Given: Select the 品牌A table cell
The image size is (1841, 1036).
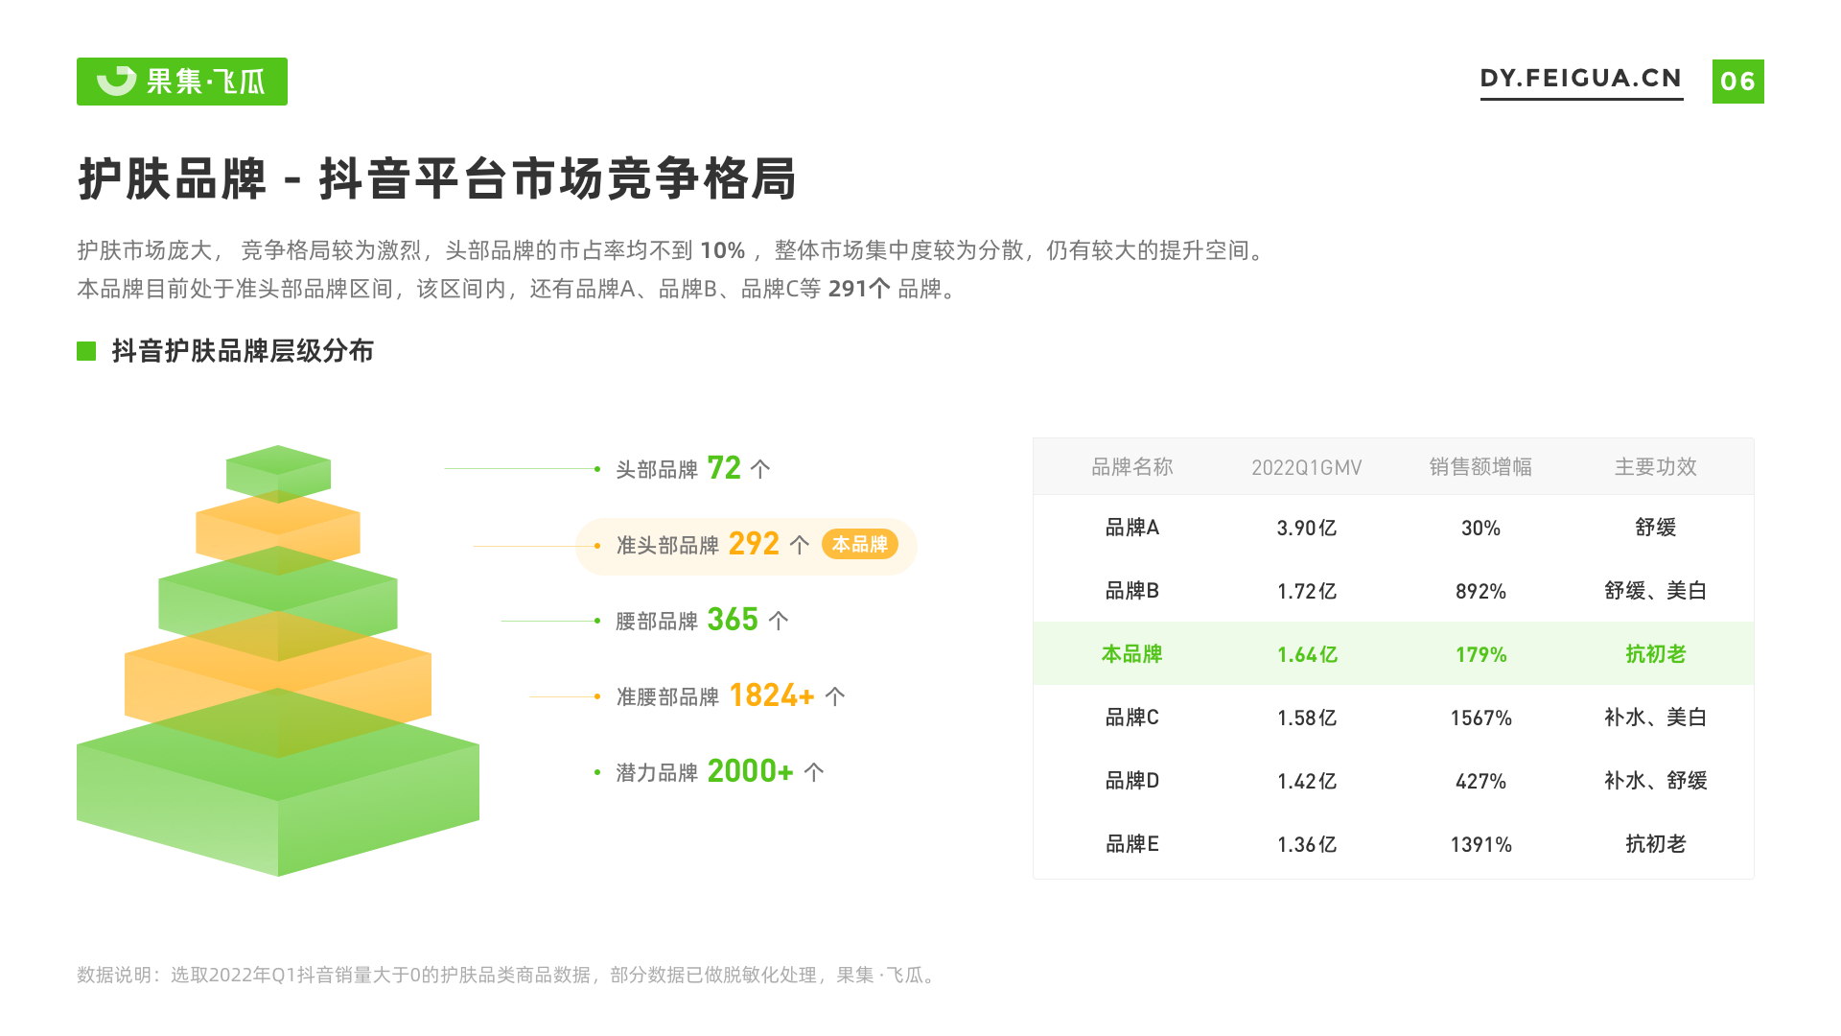Looking at the screenshot, I should pos(1131,528).
